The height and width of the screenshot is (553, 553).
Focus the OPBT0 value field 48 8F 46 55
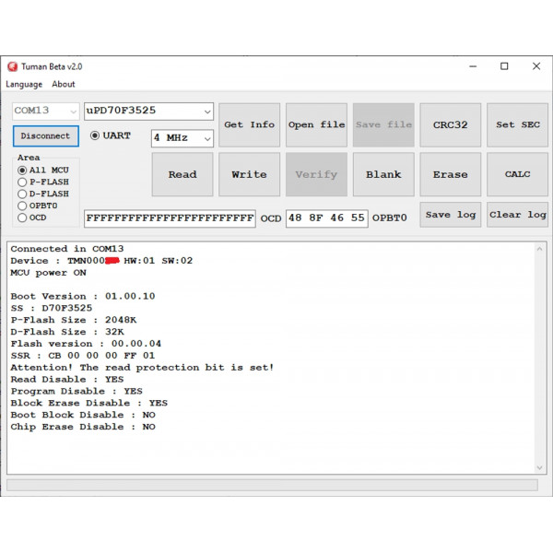pos(327,218)
